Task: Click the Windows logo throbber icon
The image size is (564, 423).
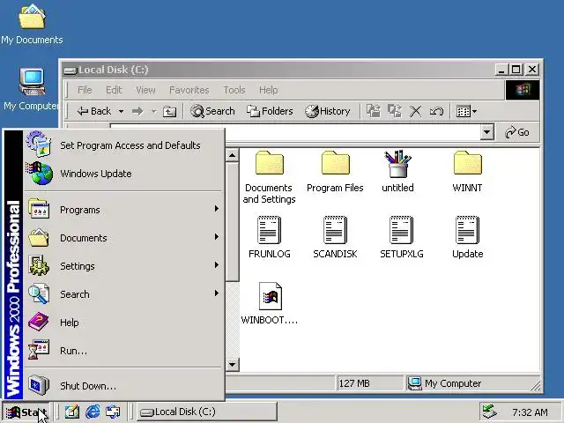Action: pyautogui.click(x=523, y=90)
